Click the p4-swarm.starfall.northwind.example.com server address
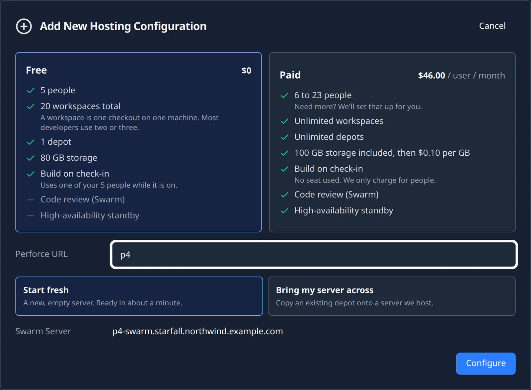Screen dimensions: 531x390 coord(197,331)
